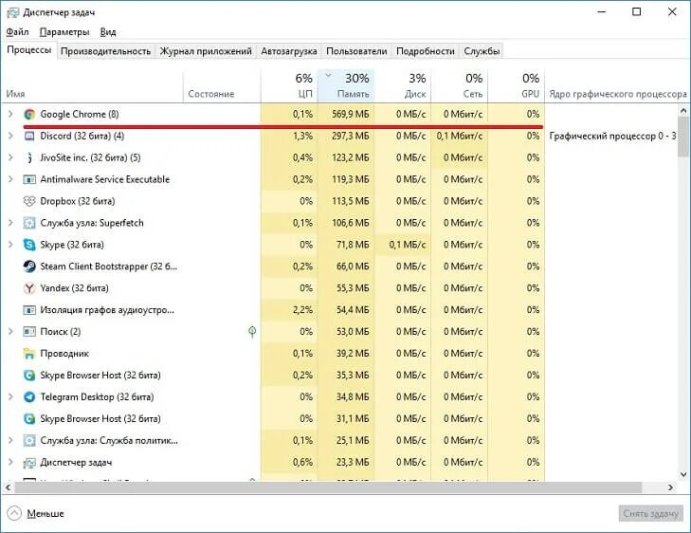Click the Меньше details link
The height and width of the screenshot is (533, 691).
(x=45, y=514)
